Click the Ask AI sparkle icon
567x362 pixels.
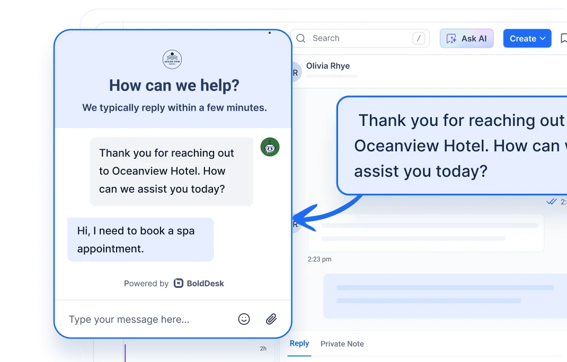[451, 38]
